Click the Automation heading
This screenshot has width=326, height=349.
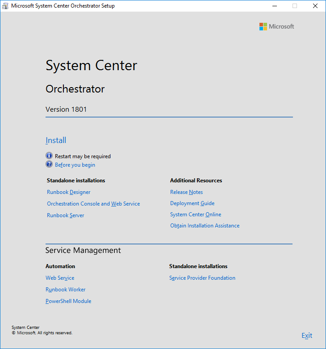tap(60, 266)
